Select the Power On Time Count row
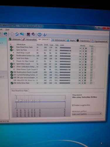The height and width of the screenshot is (147, 110). pos(52,61)
